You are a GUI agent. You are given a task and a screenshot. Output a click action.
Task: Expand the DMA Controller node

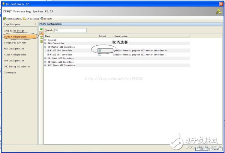[x=45, y=43]
